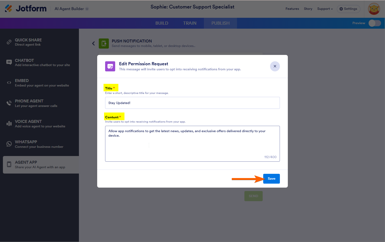Switch to the BUILD tab
The height and width of the screenshot is (242, 385).
(x=162, y=23)
